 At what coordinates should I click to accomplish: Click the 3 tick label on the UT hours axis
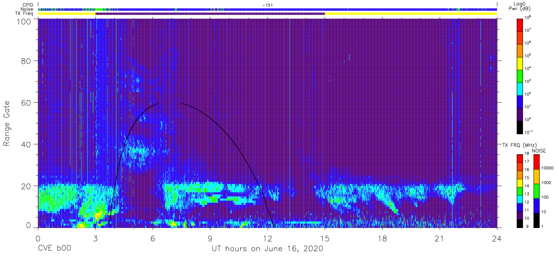pos(95,238)
